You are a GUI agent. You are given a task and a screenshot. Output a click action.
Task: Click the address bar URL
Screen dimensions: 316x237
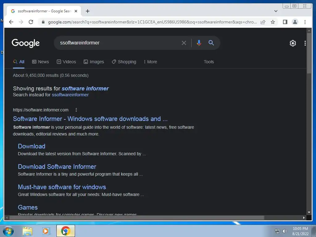(152, 22)
